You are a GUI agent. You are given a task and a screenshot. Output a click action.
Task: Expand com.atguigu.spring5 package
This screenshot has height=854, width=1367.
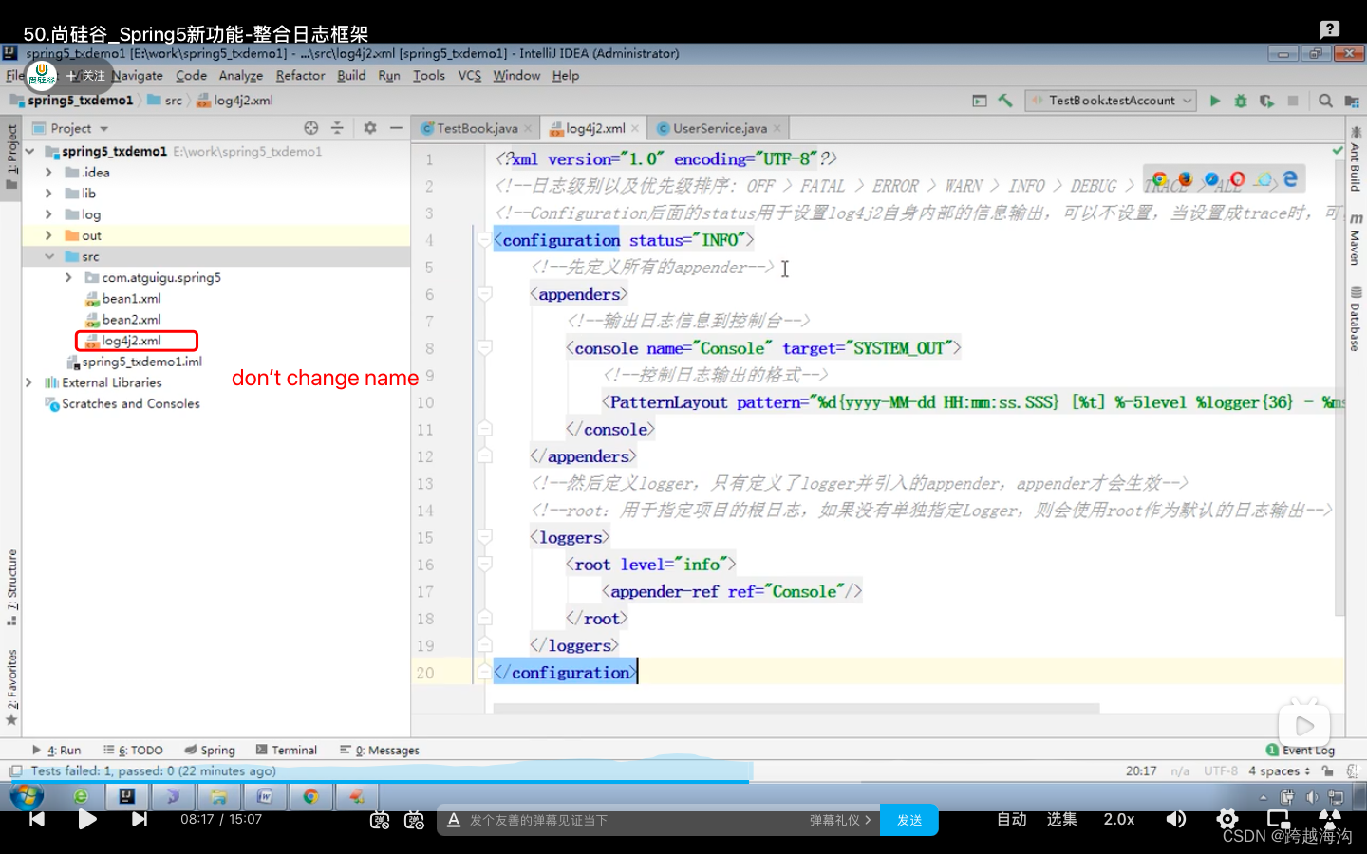coord(68,278)
